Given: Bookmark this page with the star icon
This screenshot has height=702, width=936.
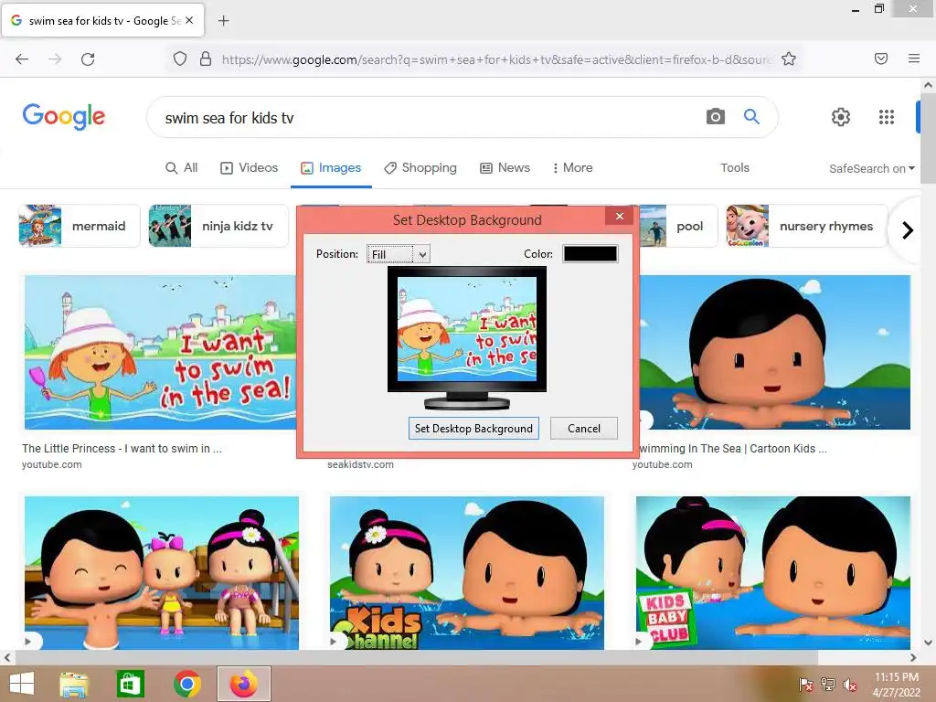Looking at the screenshot, I should point(789,58).
